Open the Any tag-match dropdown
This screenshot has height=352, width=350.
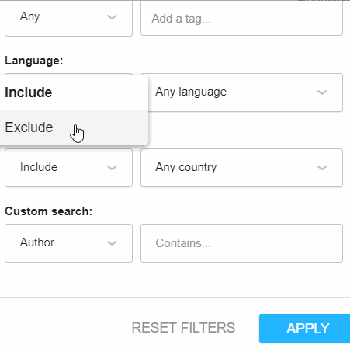tap(68, 18)
